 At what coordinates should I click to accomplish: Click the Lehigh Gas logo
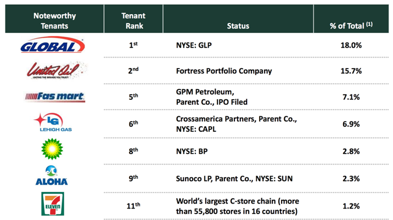coord(53,122)
